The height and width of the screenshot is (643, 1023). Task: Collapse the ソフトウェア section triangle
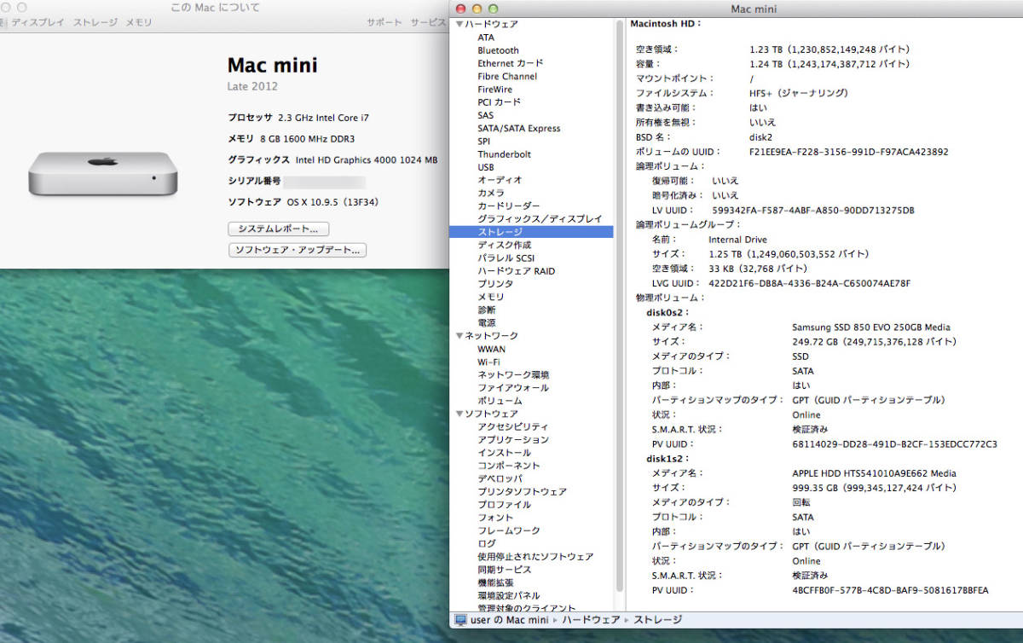tap(459, 414)
